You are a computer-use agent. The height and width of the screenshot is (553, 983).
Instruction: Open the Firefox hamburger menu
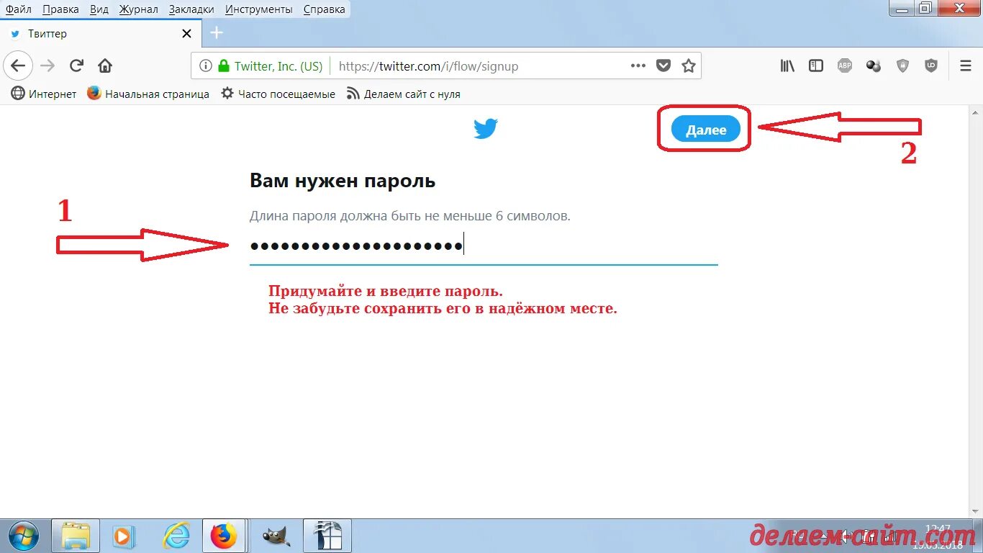click(x=966, y=66)
